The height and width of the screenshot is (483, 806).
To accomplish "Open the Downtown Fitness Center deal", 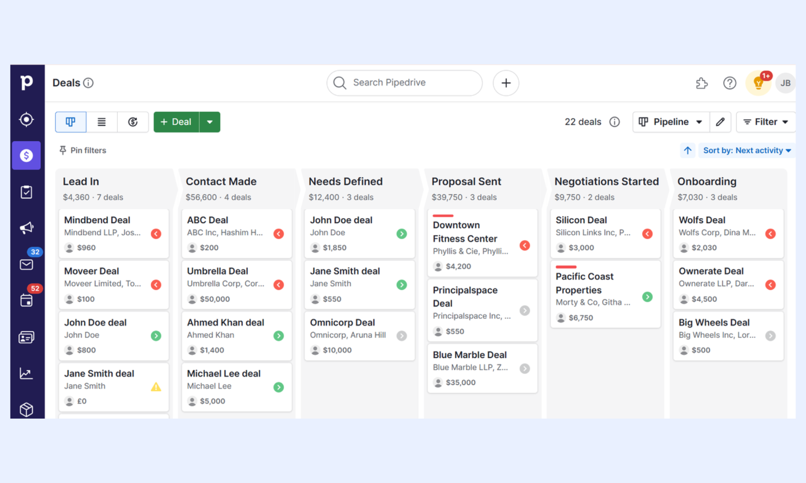I will tap(482, 243).
